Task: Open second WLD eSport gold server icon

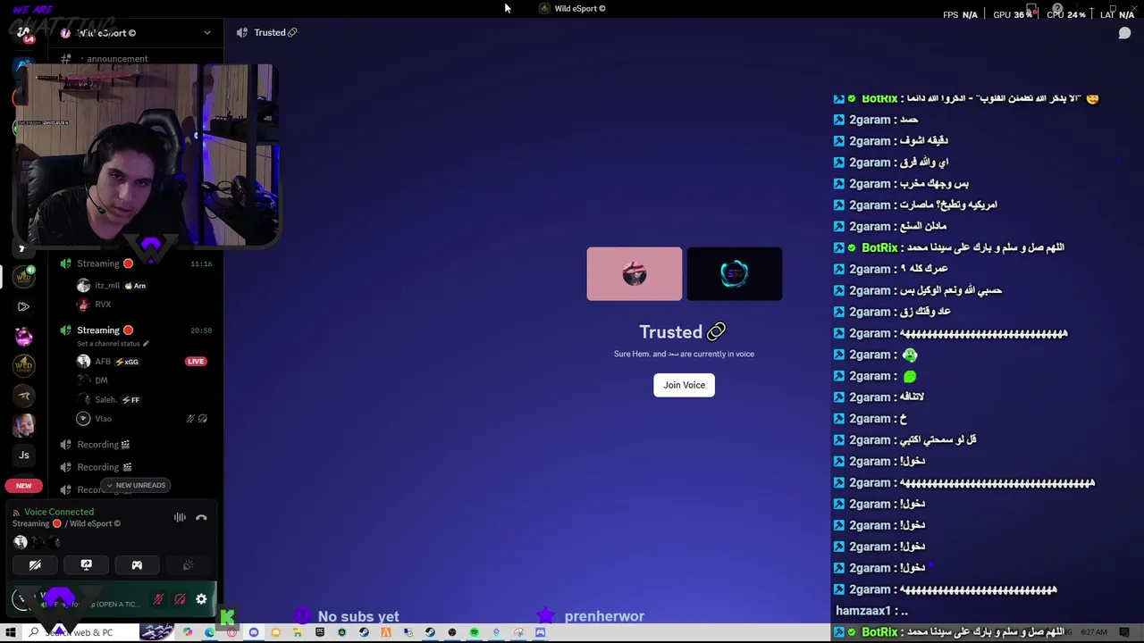Action: (24, 365)
